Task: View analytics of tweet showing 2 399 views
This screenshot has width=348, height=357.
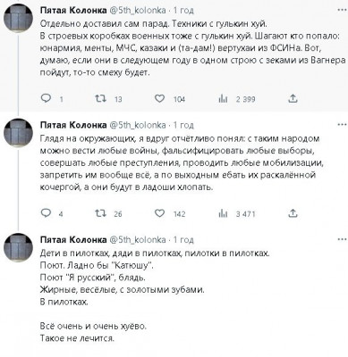Action: (x=223, y=99)
